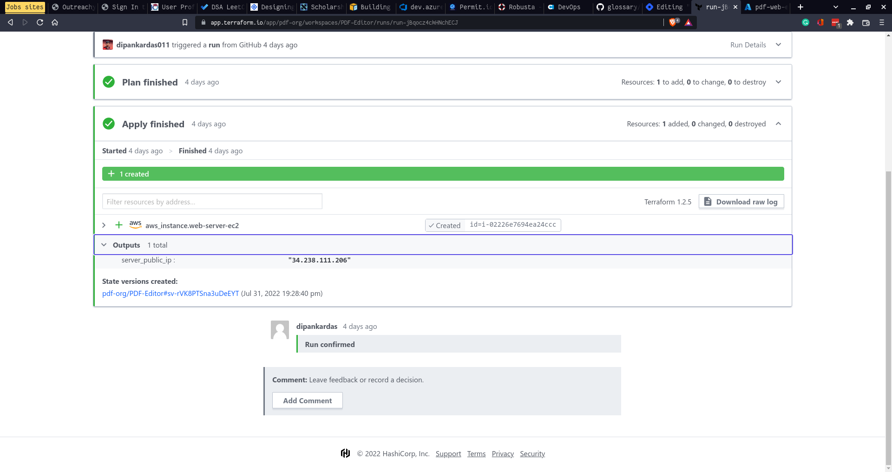
Task: Switch to the Designing tab
Action: point(272,7)
